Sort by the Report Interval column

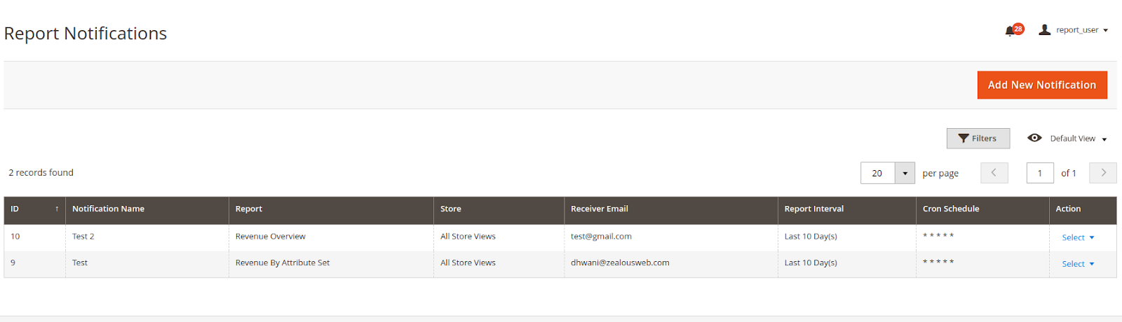click(813, 209)
